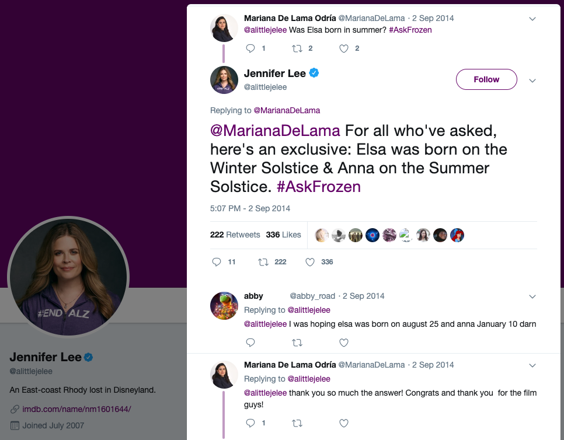
Task: Retweet abby's reply tweet
Action: point(297,343)
